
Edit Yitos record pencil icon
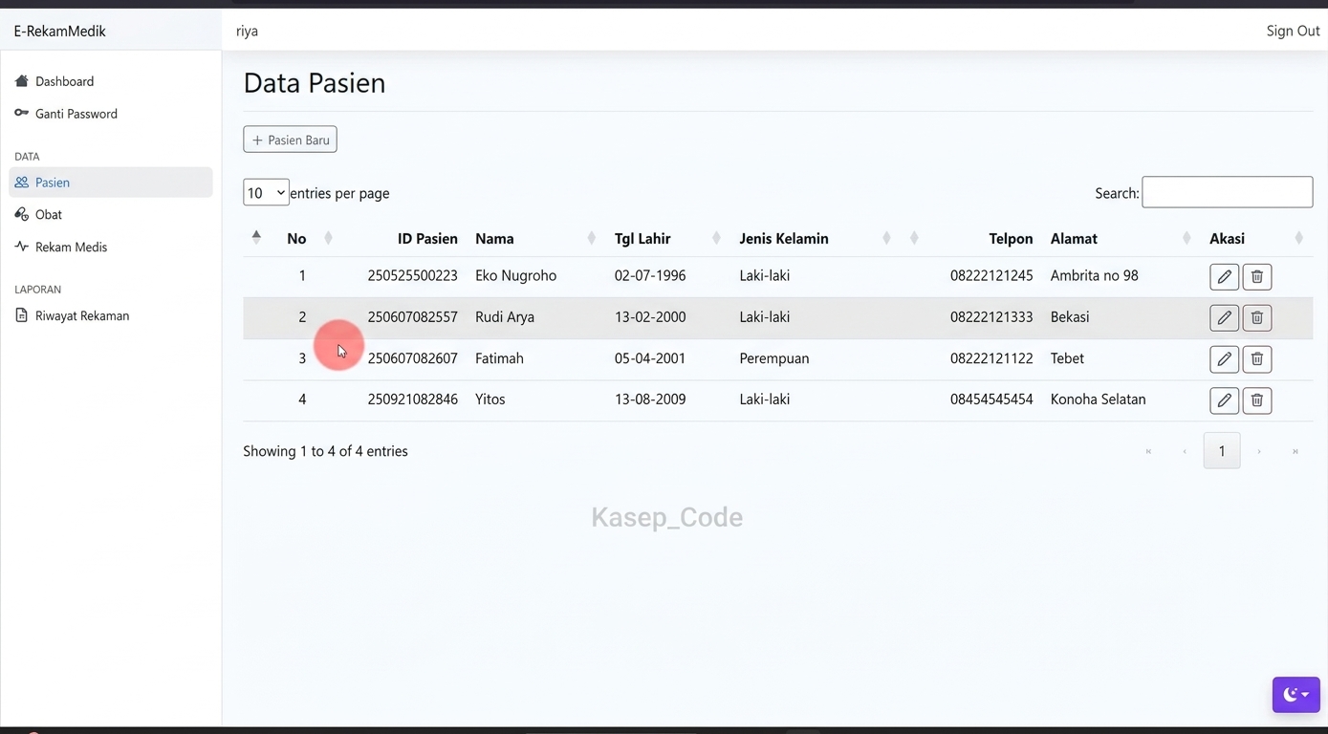[x=1224, y=400]
